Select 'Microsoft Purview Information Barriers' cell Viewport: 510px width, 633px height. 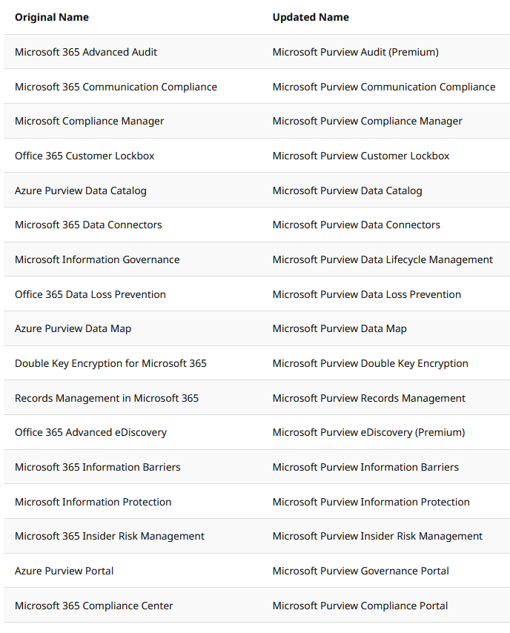(365, 467)
